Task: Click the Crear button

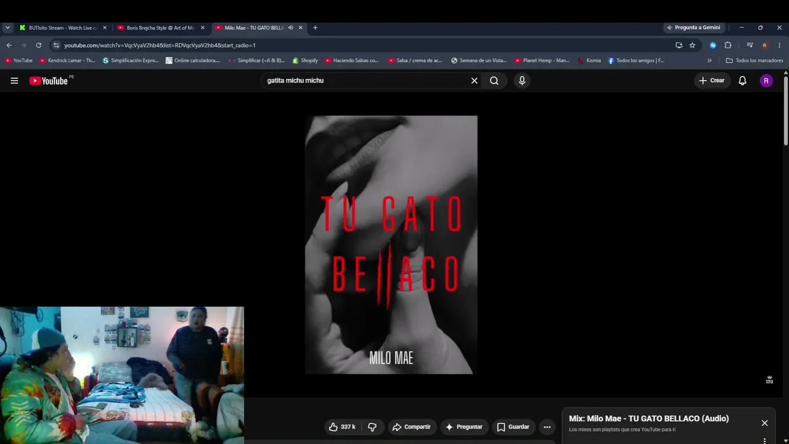Action: [x=711, y=81]
